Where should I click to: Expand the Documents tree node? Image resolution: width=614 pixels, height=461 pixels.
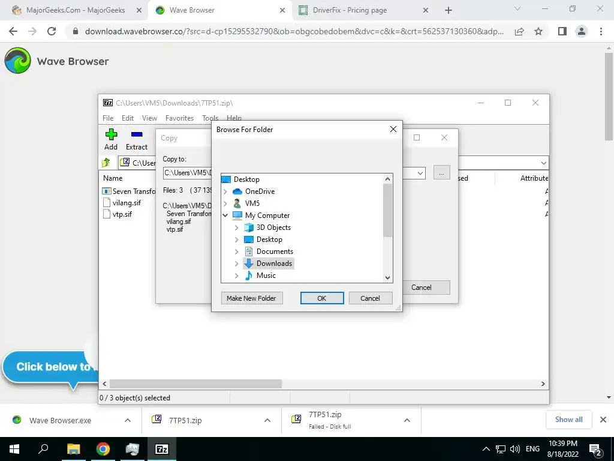(x=236, y=252)
